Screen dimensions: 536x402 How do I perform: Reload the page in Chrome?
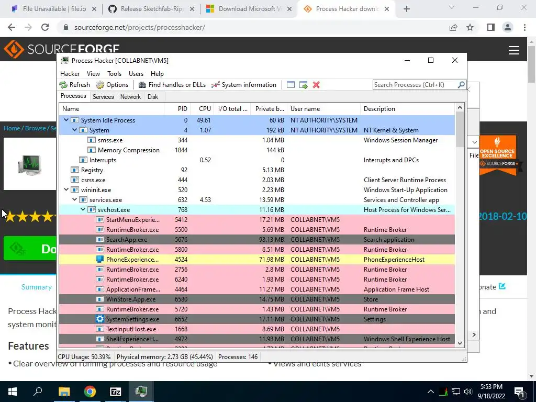pos(45,27)
